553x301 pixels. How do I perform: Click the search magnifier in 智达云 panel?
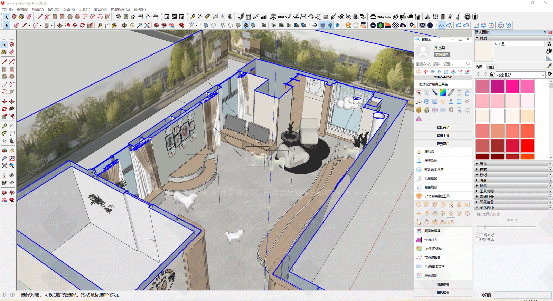coord(468,64)
